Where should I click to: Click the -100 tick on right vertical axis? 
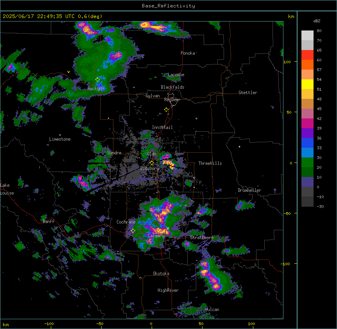(x=286, y=264)
